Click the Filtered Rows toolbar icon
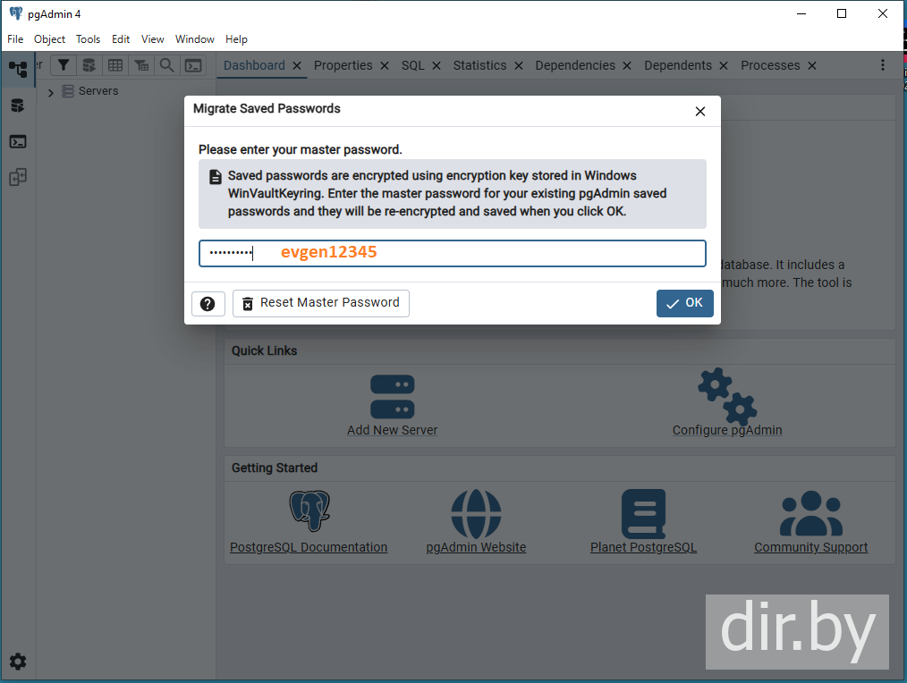 (x=64, y=65)
